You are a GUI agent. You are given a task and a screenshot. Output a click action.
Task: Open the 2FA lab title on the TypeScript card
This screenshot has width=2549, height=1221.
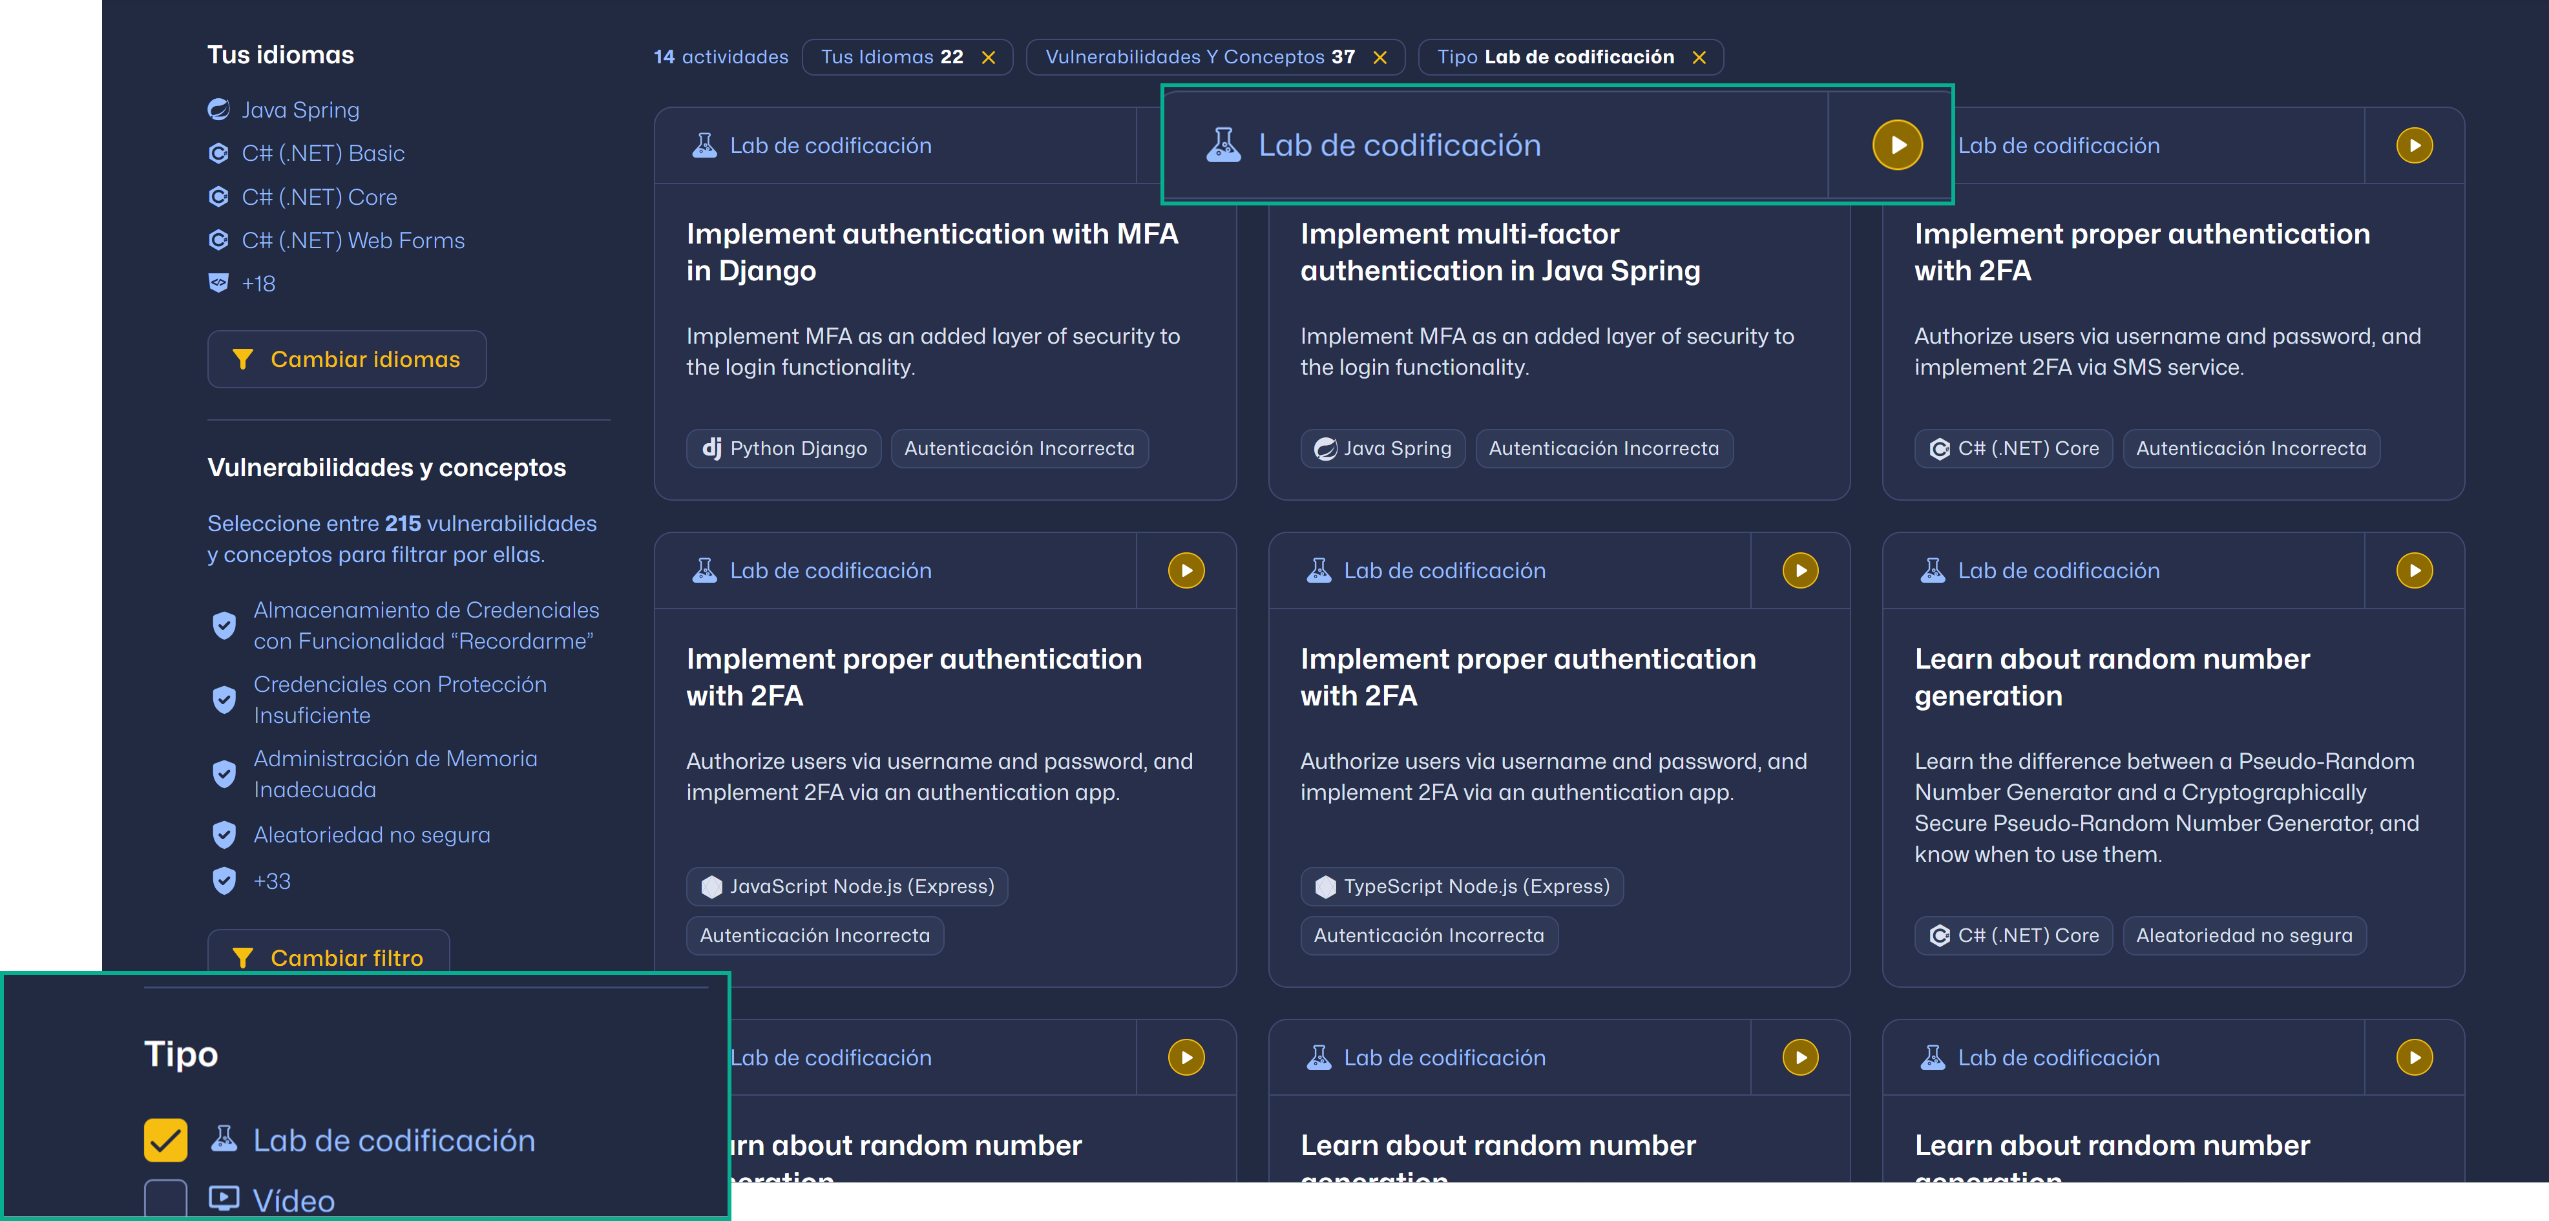click(1528, 678)
